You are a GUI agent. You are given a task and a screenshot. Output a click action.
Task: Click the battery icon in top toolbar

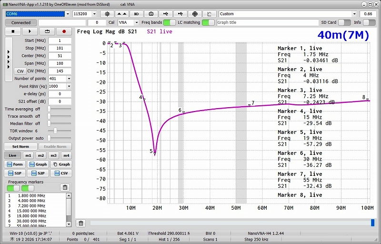point(136,14)
